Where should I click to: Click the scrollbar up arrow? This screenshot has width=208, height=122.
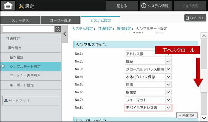[204, 36]
